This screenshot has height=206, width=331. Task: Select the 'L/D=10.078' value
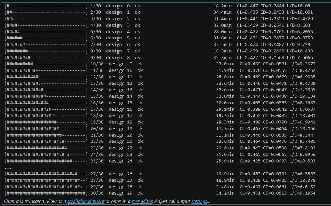(x=302, y=180)
